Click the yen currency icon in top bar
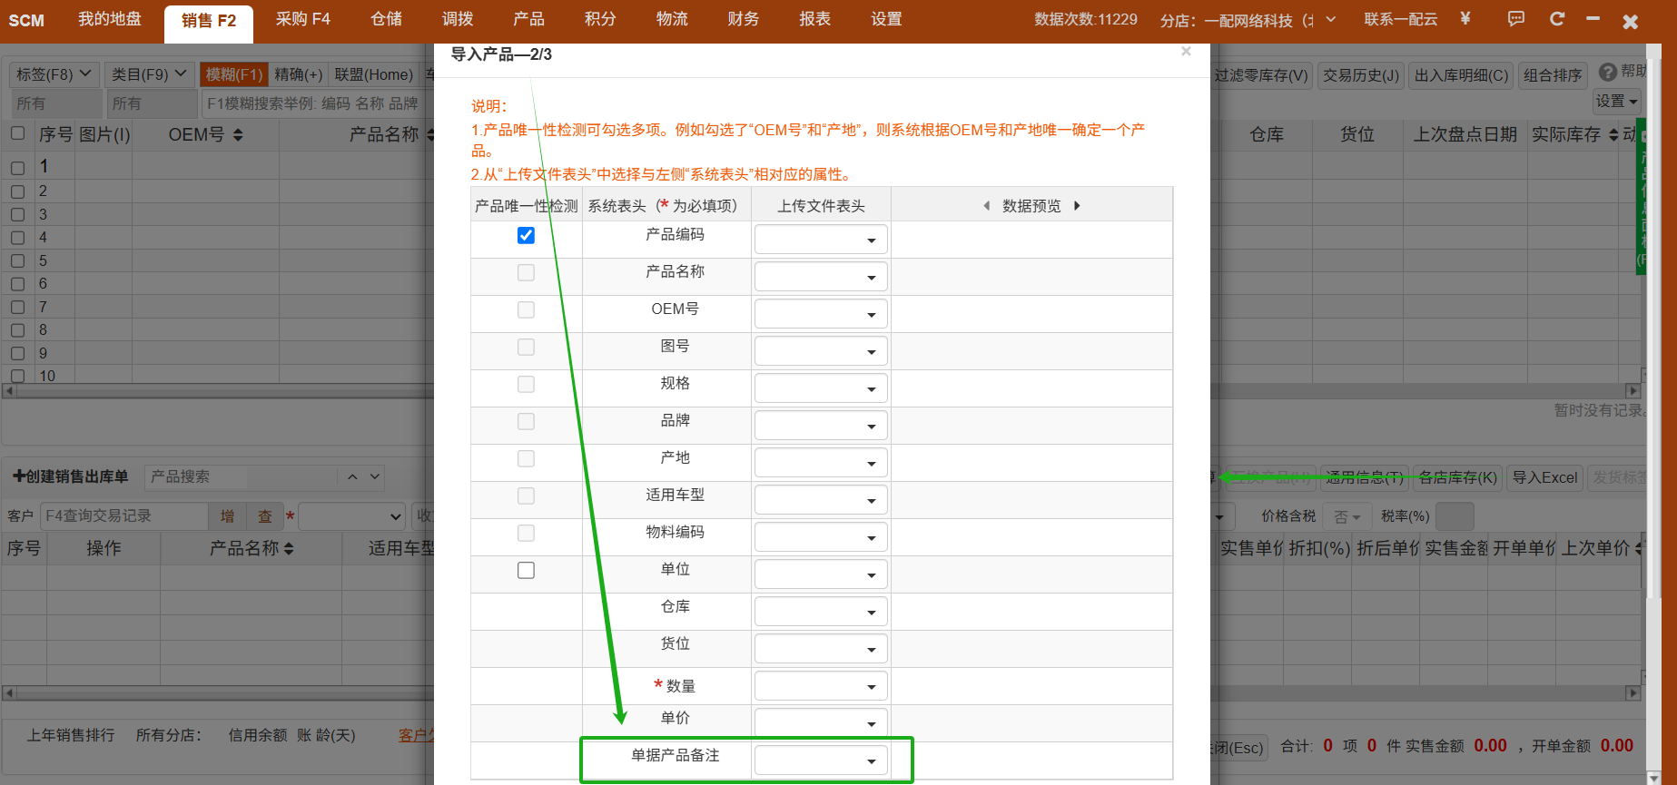This screenshot has width=1677, height=785. tap(1465, 18)
